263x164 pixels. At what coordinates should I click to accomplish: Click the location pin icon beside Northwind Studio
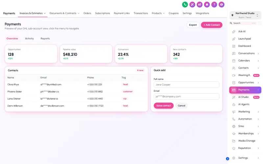pos(232,15)
